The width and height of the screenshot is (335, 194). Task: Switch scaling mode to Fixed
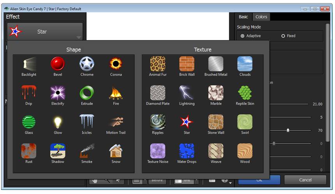tap(288, 36)
